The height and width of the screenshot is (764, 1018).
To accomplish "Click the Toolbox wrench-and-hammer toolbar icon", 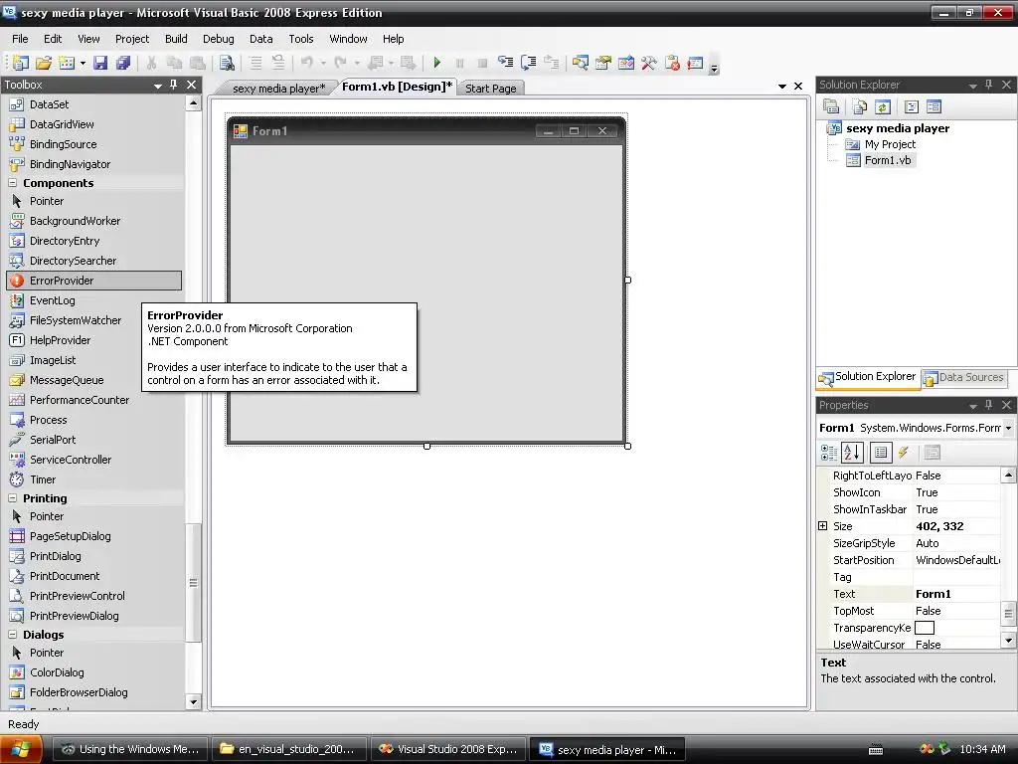I will [x=648, y=63].
